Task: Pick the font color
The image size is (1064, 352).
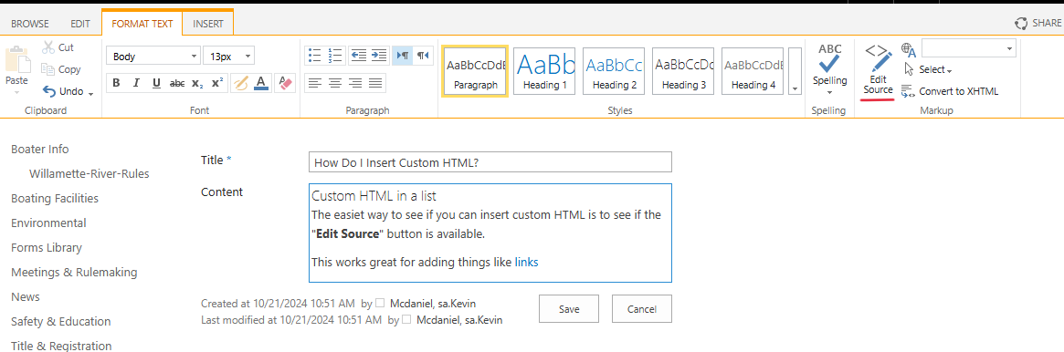Action: click(261, 83)
